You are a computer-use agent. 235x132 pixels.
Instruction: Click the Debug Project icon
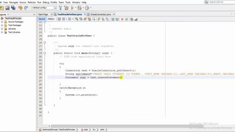(x=80, y=8)
